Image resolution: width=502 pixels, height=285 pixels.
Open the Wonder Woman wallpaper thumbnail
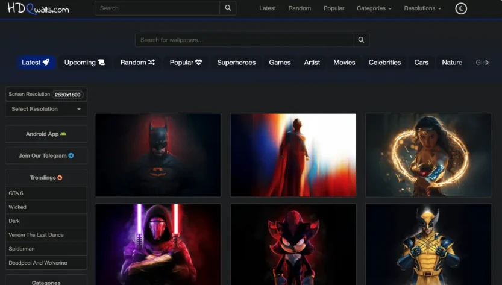[x=428, y=155]
